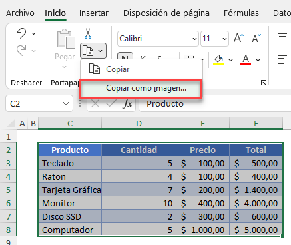This screenshot has width=291, height=245.
Task: Click the Name Box showing C2
Action: click(x=39, y=103)
